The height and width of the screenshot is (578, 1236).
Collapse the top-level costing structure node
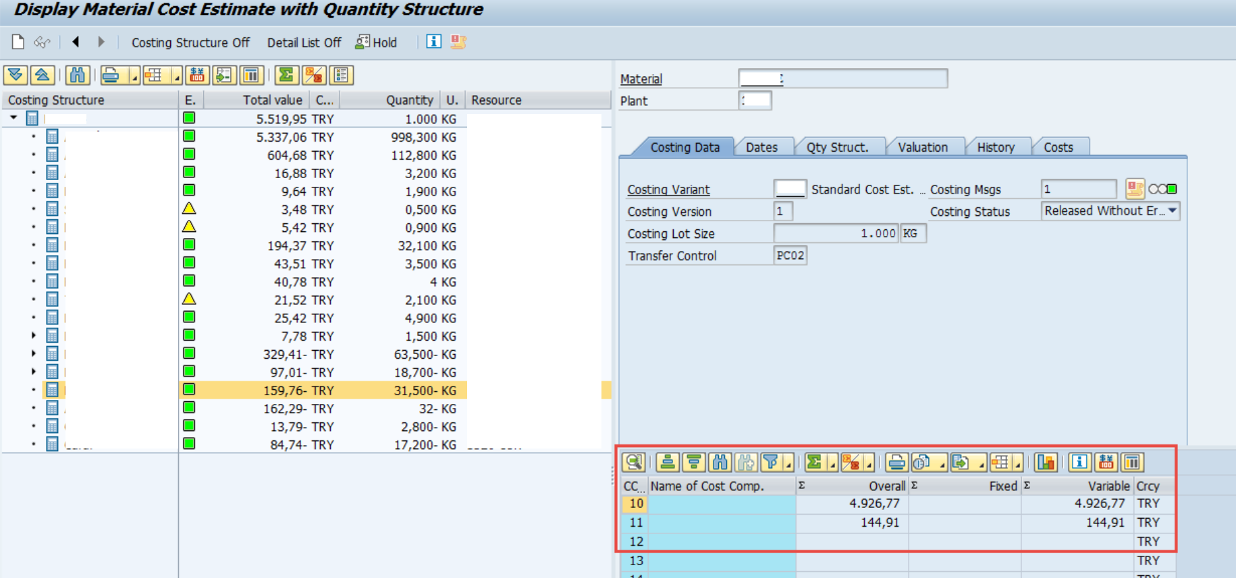[x=14, y=117]
